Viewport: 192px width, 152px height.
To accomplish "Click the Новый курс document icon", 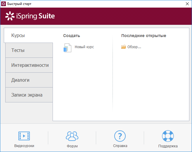I will pos(68,48).
